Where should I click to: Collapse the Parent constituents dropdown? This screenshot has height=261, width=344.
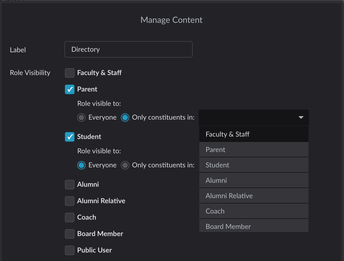pyautogui.click(x=254, y=118)
